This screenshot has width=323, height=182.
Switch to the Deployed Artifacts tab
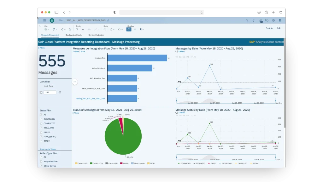tap(73, 35)
